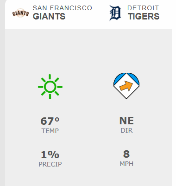The height and width of the screenshot is (186, 176).
Task: Click the NE wind direction value
Action: coord(126,121)
